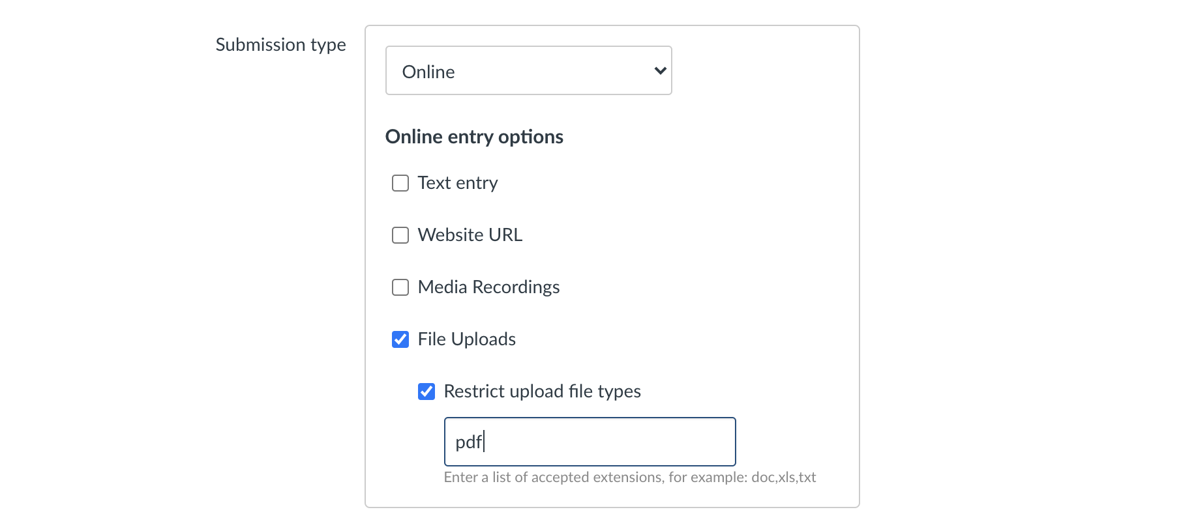Click the 'File Uploads' label text
The image size is (1181, 529).
466,339
